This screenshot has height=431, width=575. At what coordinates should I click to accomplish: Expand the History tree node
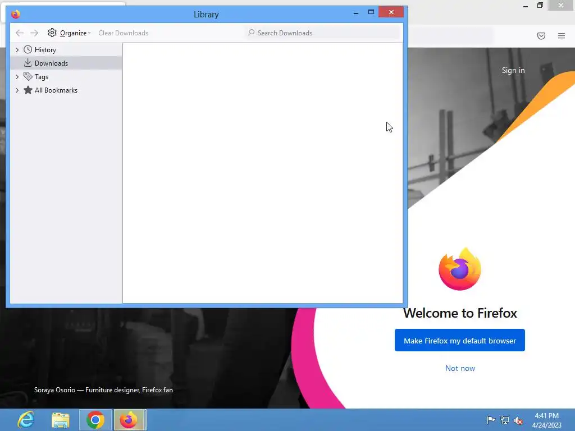pos(17,50)
